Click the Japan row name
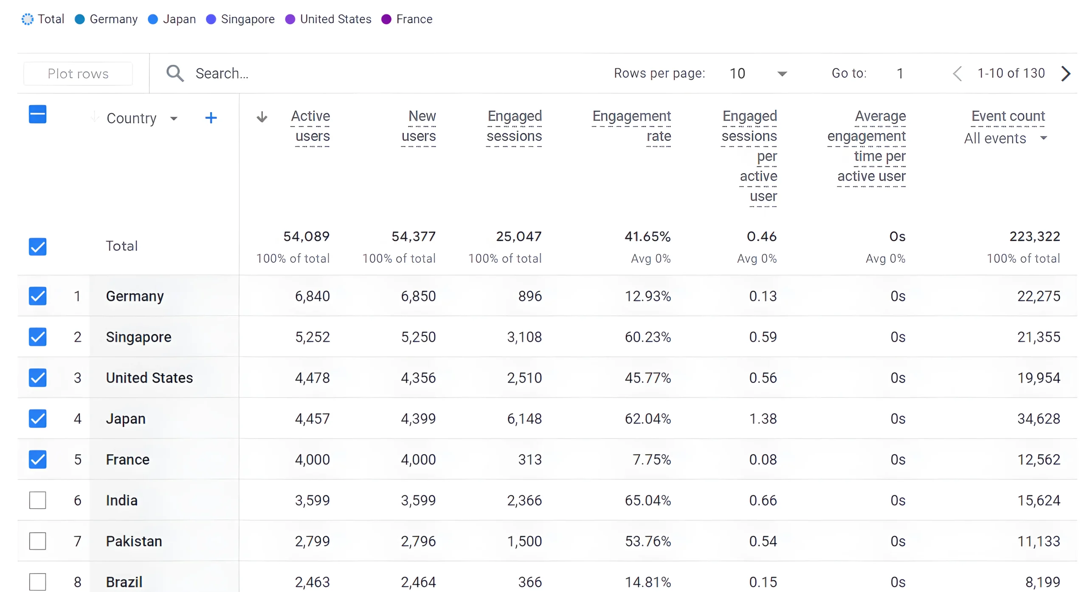Screen dimensions: 1087x592 (126, 419)
